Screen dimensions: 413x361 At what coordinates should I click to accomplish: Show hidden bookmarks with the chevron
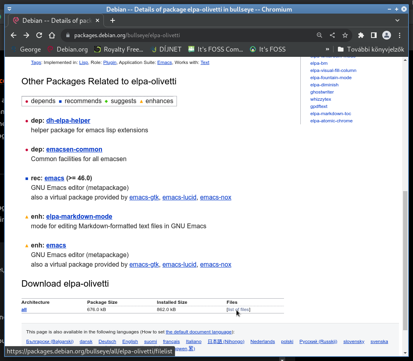pos(328,49)
